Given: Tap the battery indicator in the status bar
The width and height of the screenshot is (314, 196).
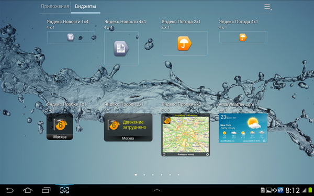Looking at the screenshot, I should [310, 190].
